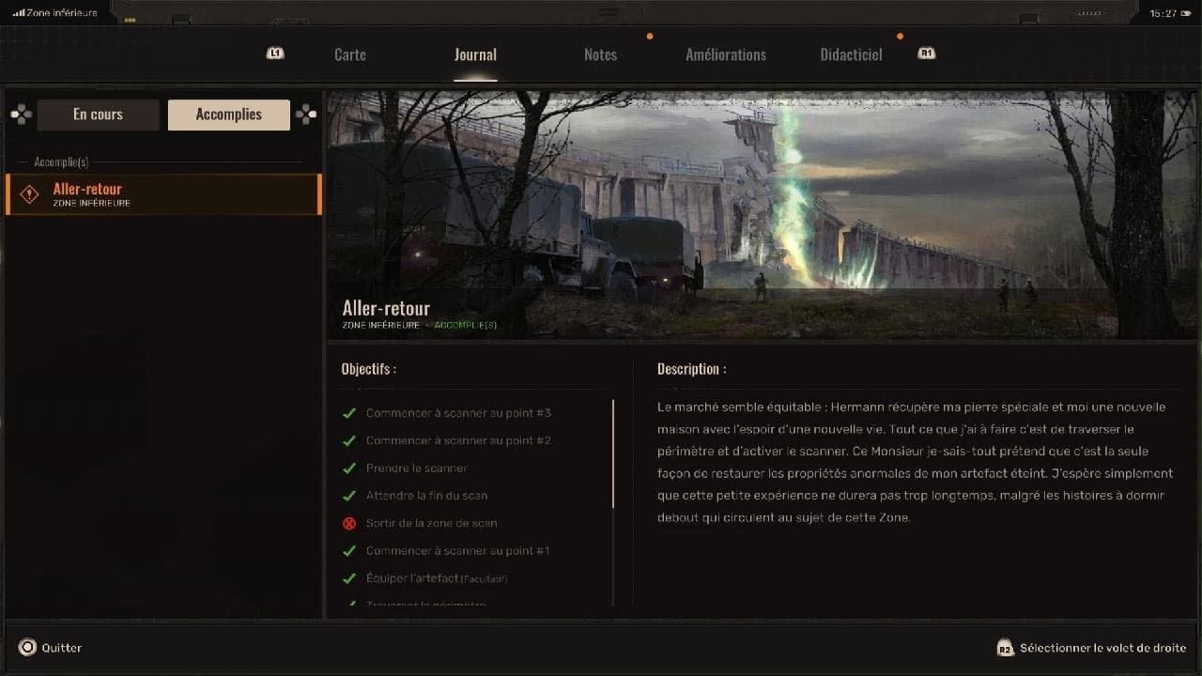Select the Accomplies filter button
The height and width of the screenshot is (676, 1202).
pos(229,115)
